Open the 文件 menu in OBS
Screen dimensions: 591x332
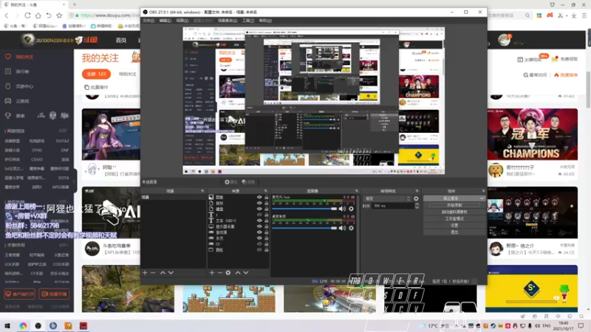[148, 21]
